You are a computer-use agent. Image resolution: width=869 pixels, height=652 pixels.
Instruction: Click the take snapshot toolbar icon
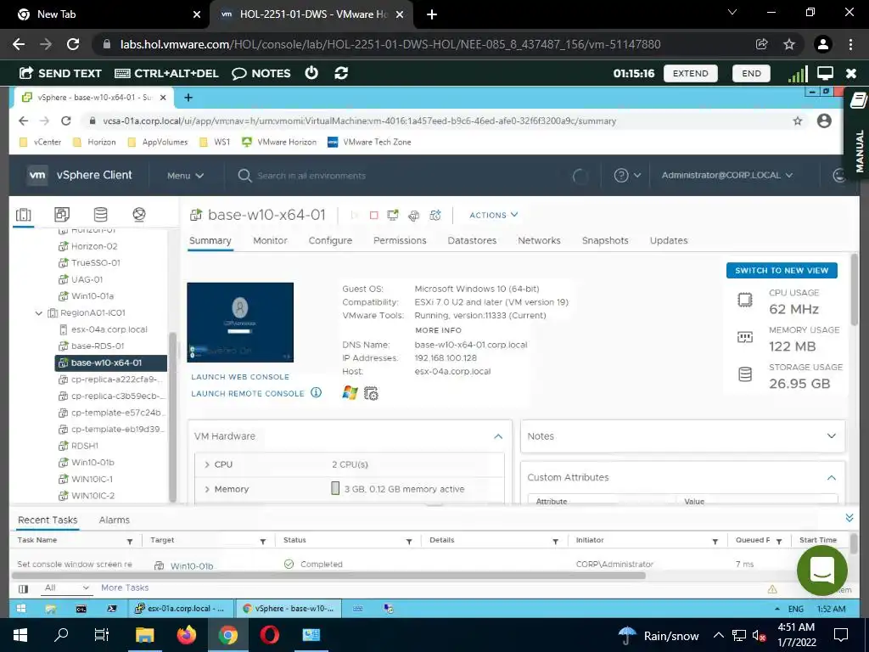click(435, 215)
